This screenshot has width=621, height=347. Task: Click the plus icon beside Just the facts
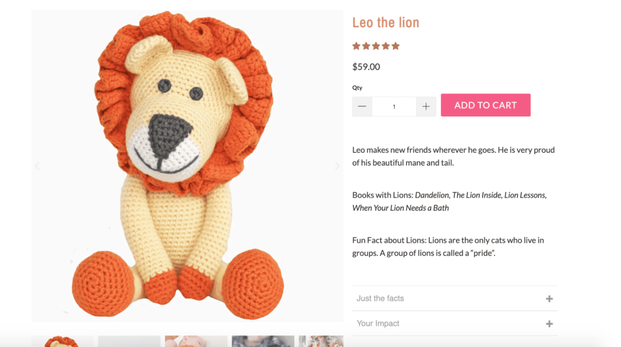coord(549,298)
